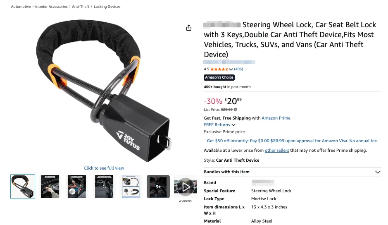Image resolution: width=388 pixels, height=225 pixels.
Task: Navigate to Interior Accessories breadcrumb
Action: point(52,7)
